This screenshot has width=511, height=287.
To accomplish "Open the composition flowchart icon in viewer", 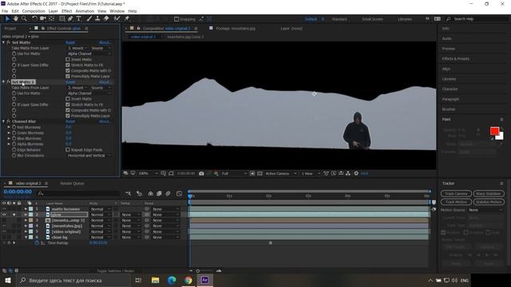I will 348,174.
